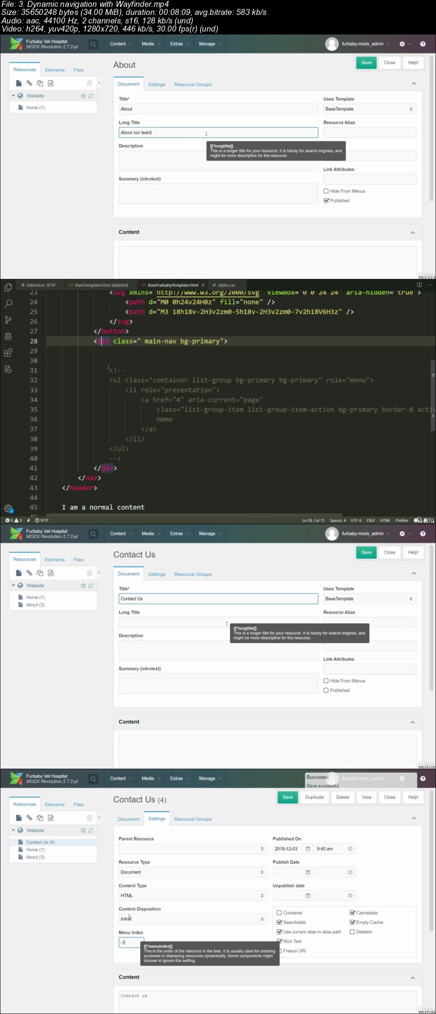
Task: Click New Symlink icon in new Contact Us sidebar
Action: point(40,573)
